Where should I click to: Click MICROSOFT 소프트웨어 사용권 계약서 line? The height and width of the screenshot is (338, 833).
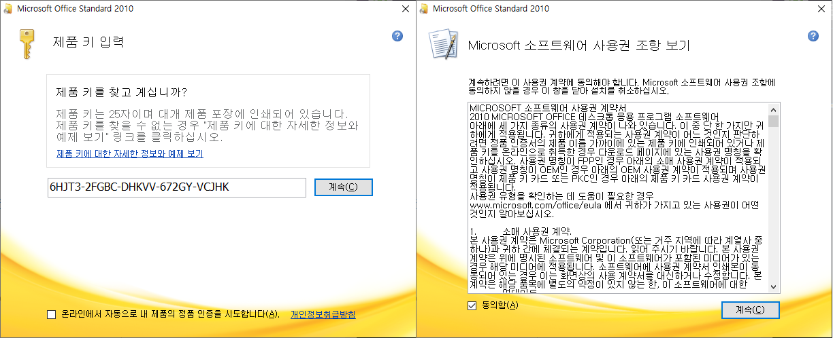(x=548, y=108)
